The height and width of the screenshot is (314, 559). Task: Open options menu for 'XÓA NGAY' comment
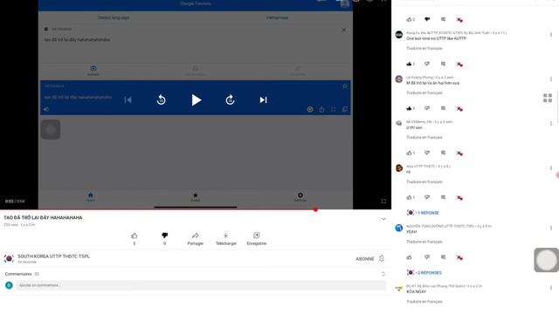click(x=551, y=288)
